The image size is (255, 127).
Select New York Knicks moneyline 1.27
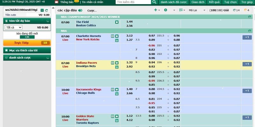pos(129,40)
